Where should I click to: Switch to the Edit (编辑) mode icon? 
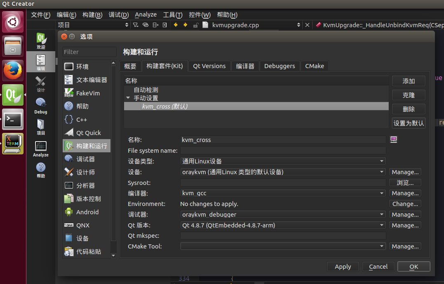(x=41, y=62)
